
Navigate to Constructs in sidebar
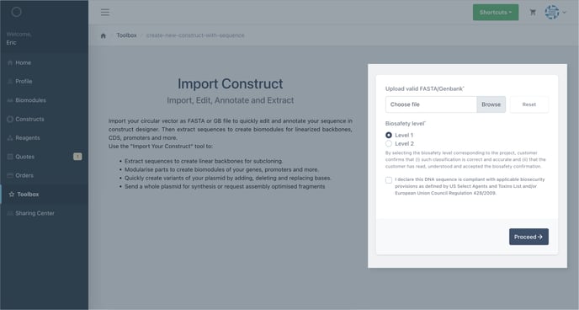29,119
